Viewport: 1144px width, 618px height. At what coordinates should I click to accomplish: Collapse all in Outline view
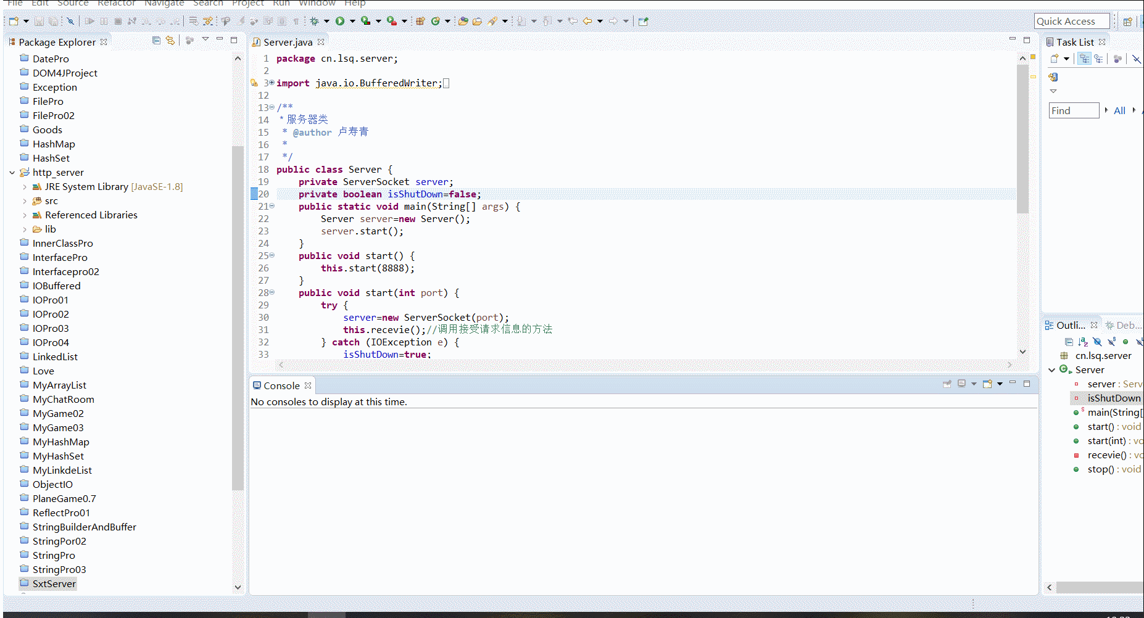(x=1069, y=342)
